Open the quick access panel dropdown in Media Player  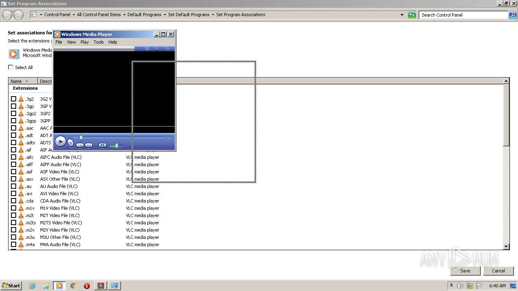(x=147, y=48)
